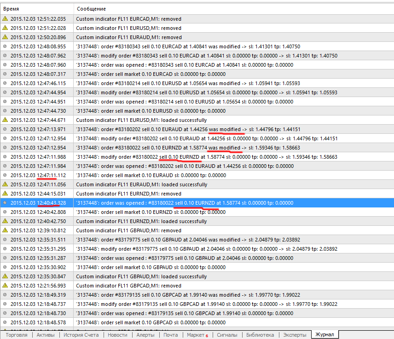Viewport: 394px width, 339px height.
Task: Select 'order sell market 0.10 EURNZD' message
Action: pyautogui.click(x=151, y=212)
